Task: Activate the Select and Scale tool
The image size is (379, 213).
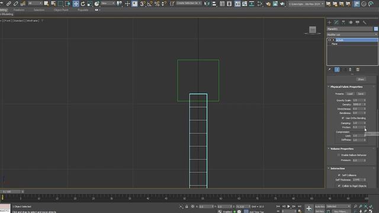Action: pyautogui.click(x=90, y=4)
